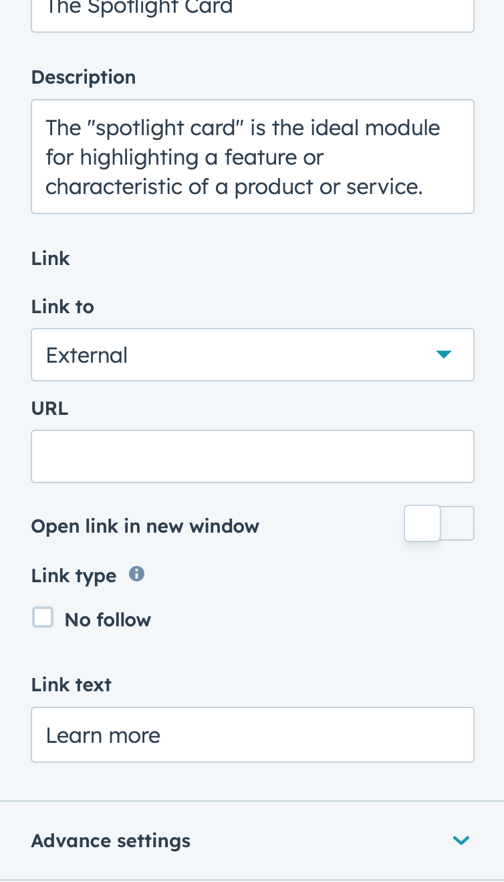504x882 pixels.
Task: Click inside the Description text area
Action: [x=253, y=157]
